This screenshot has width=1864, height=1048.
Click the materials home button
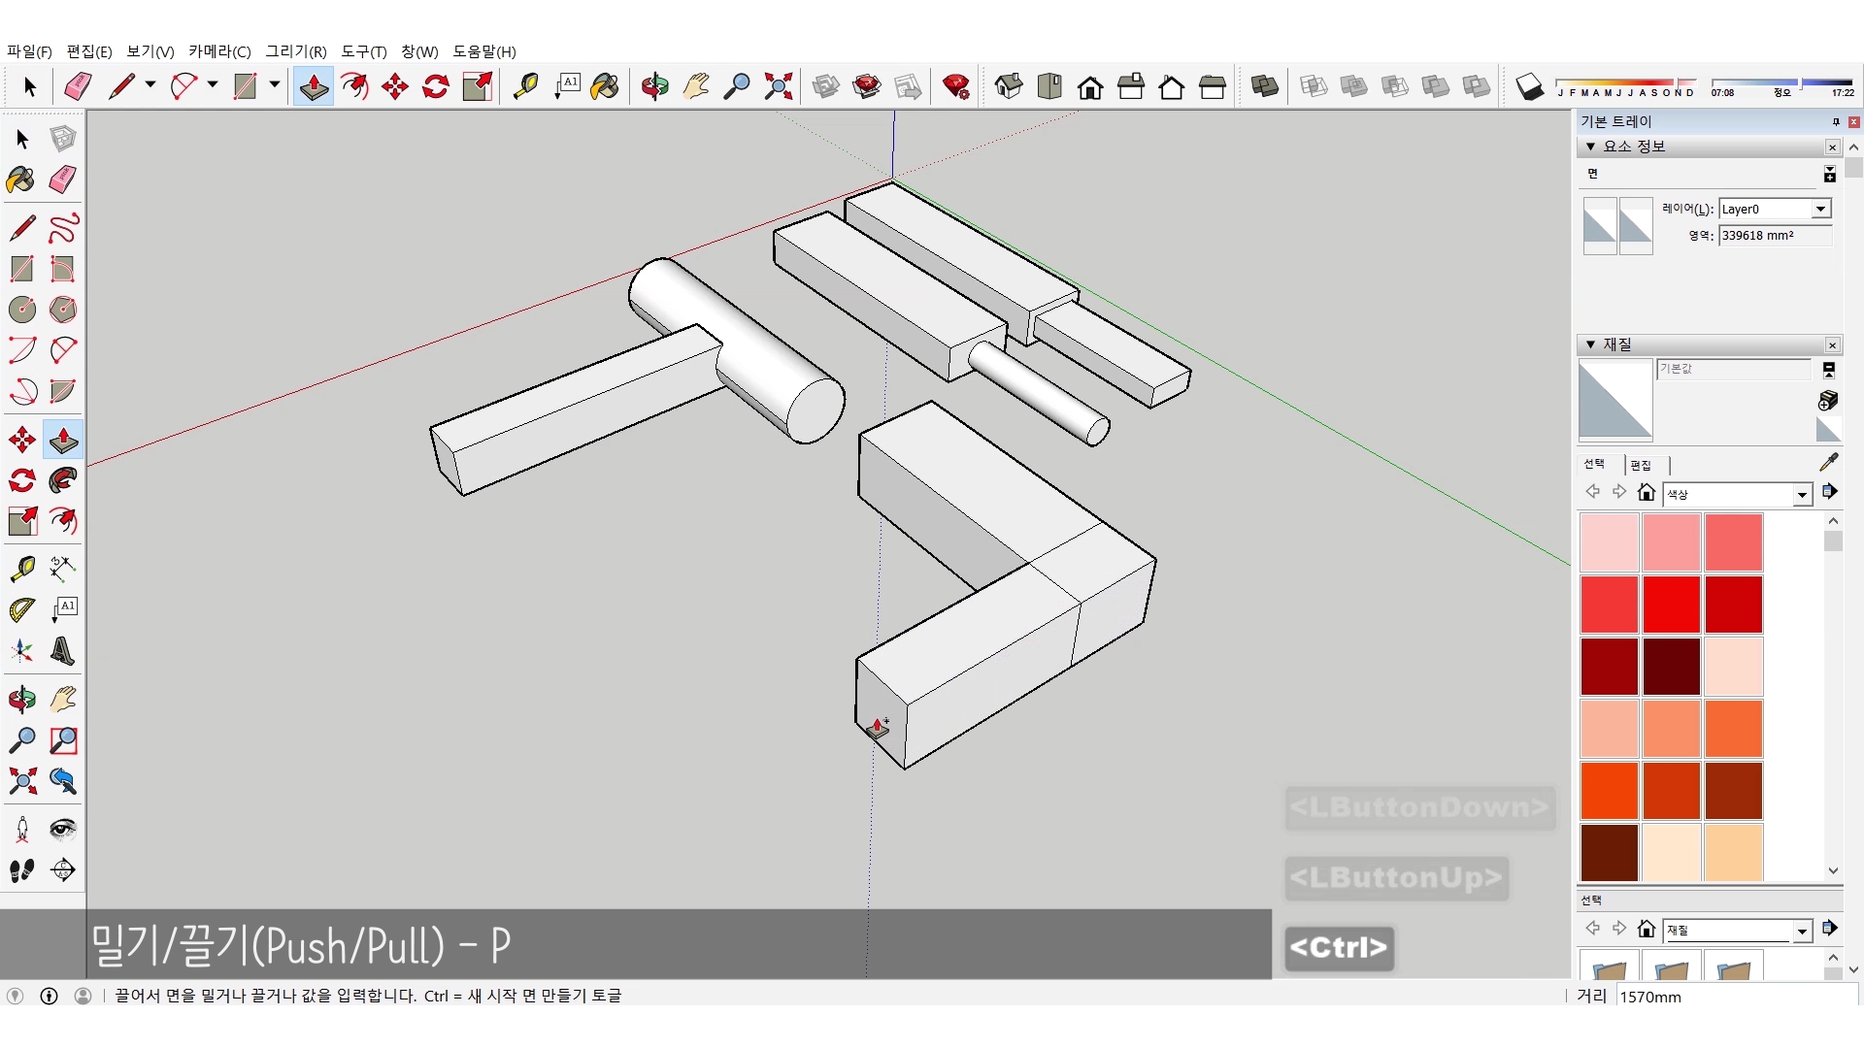tap(1646, 493)
